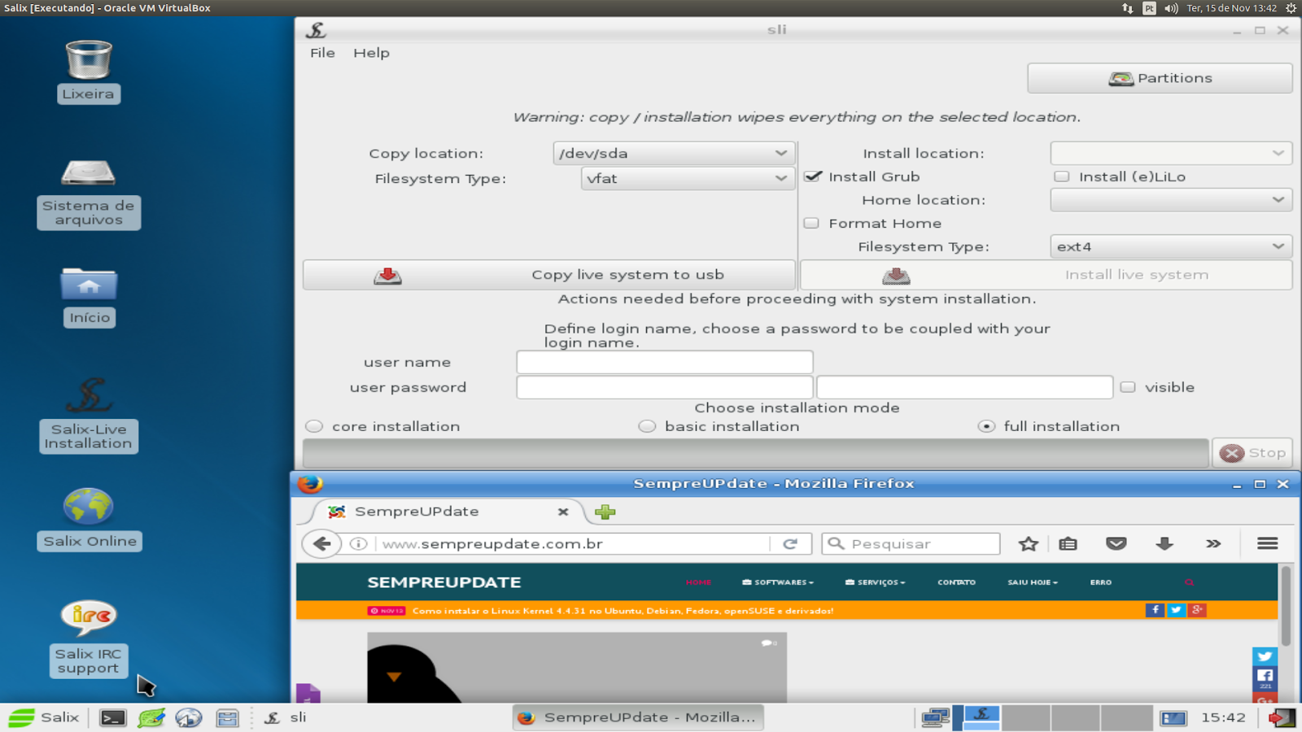Open the terminal launcher in the Salix taskbar

(113, 717)
